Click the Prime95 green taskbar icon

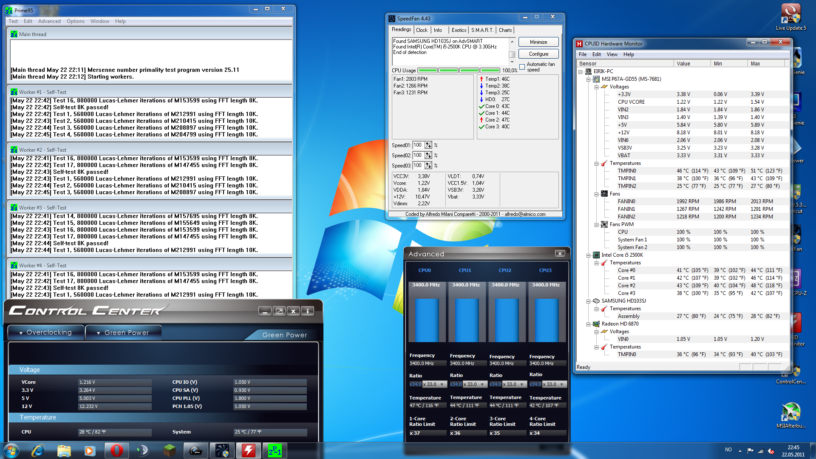[275, 450]
